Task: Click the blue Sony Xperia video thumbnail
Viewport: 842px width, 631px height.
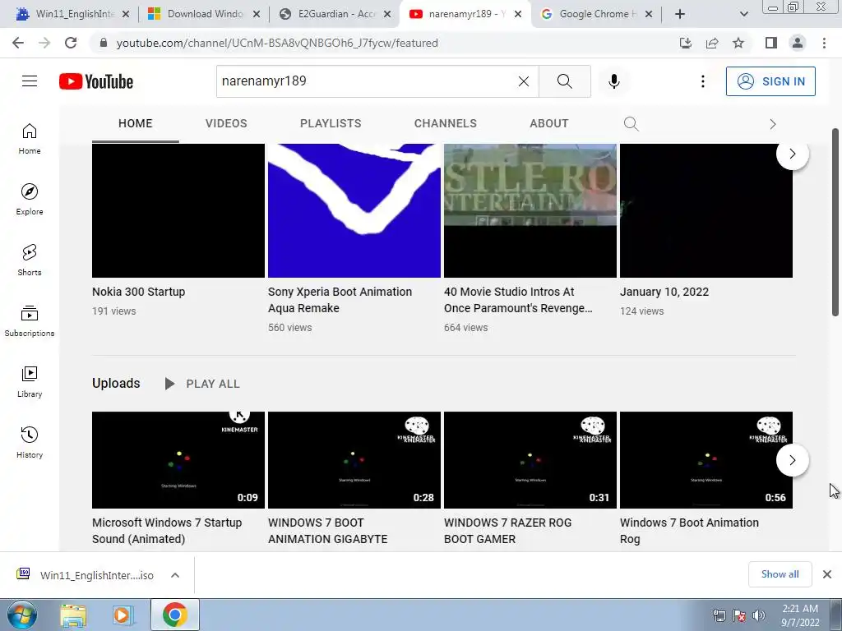Action: point(354,210)
